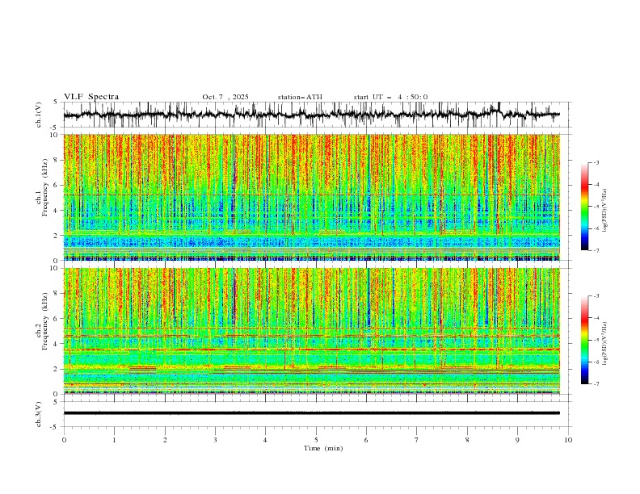Click the '-7' label of the lower color scale
The height and width of the screenshot is (494, 640).
(596, 384)
